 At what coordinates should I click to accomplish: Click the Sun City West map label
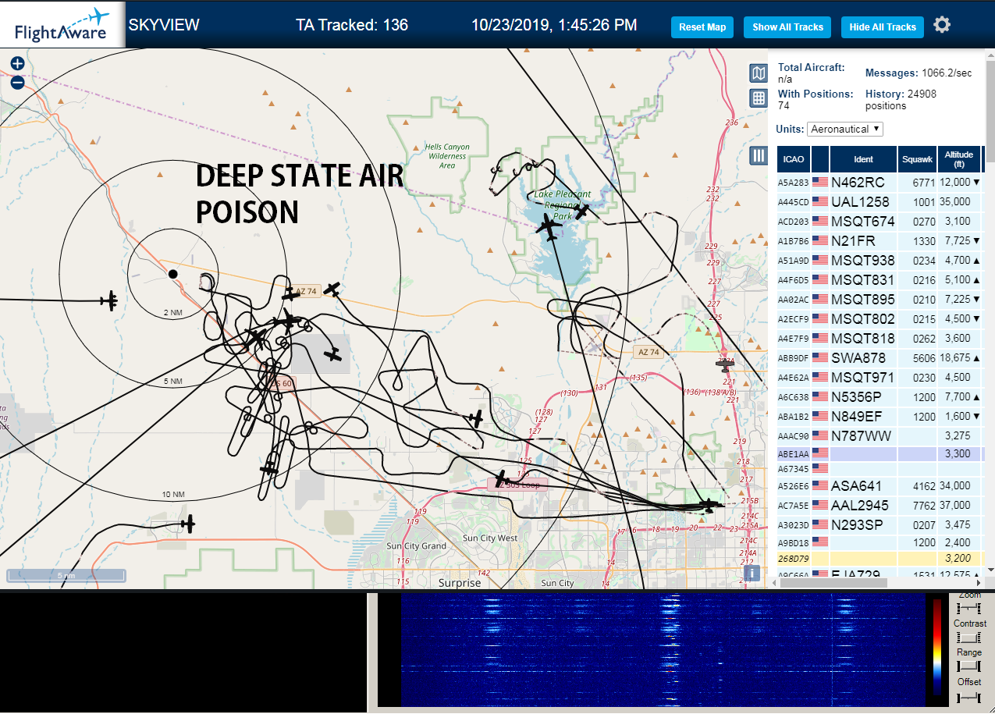tap(490, 538)
